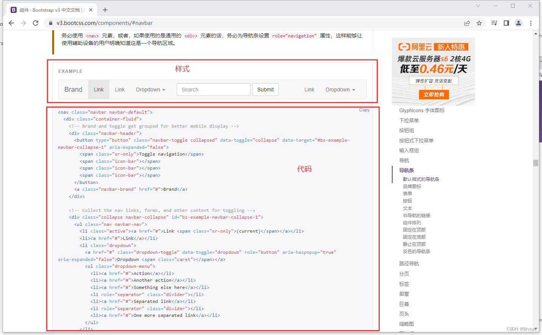Jump to 按钮 subsection
542x335 pixels.
click(407, 201)
